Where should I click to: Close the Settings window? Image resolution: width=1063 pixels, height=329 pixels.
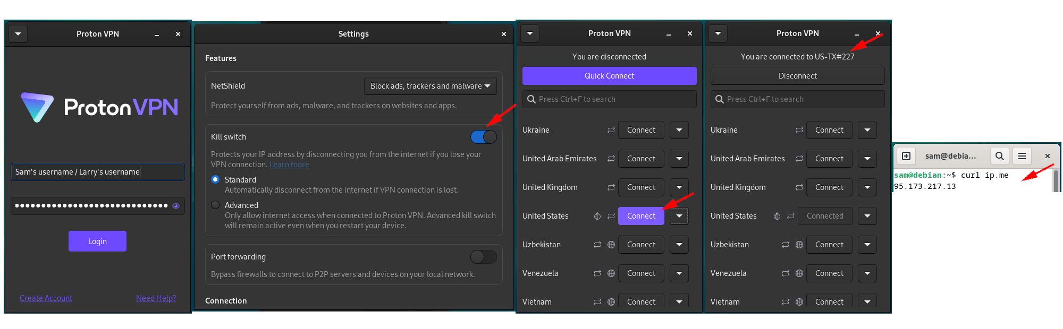[x=504, y=34]
